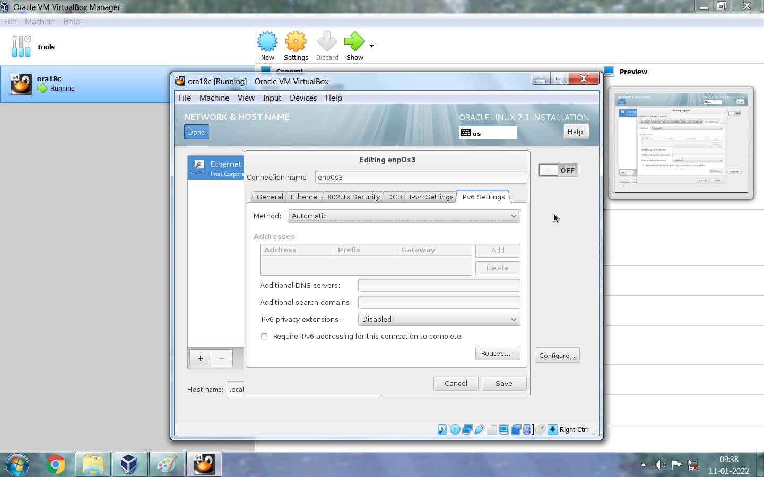This screenshot has width=764, height=477.
Task: Click the Routes... button
Action: point(498,354)
